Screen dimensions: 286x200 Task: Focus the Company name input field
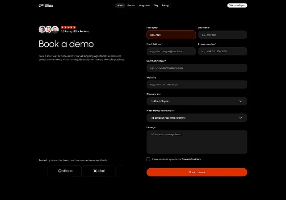[x=197, y=68]
